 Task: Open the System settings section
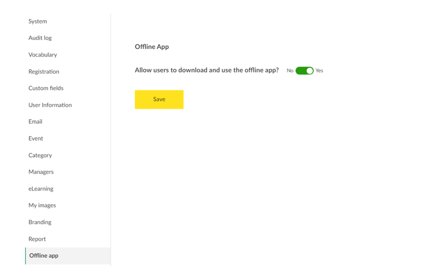pos(37,21)
